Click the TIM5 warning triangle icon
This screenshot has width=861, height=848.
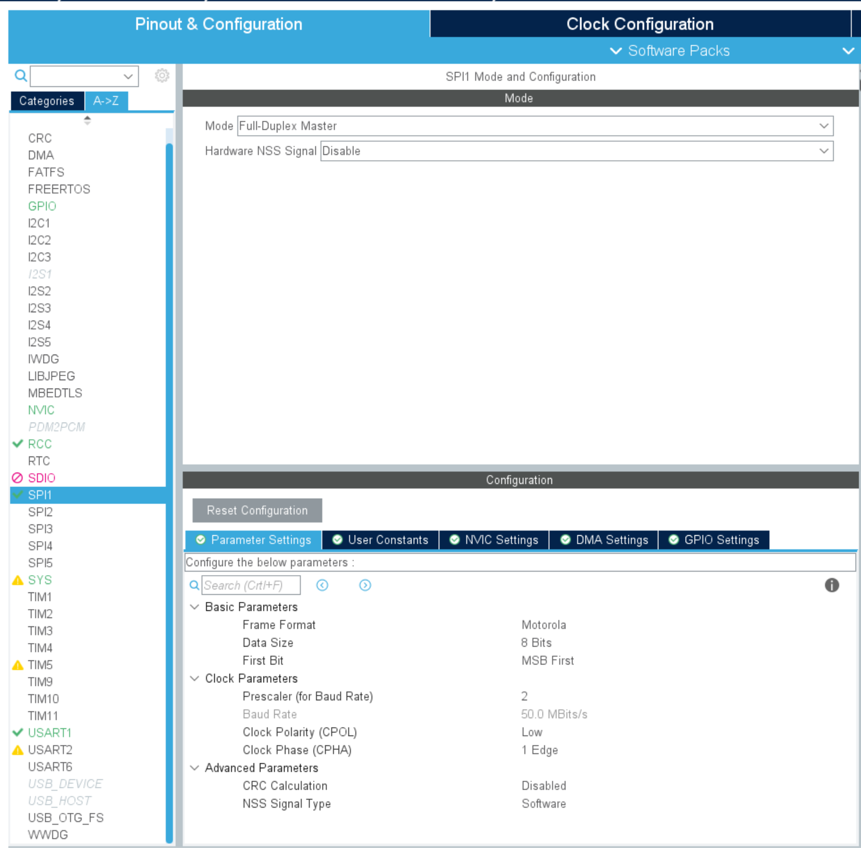pos(18,665)
